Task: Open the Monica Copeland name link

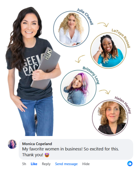Action: [x=37, y=144]
